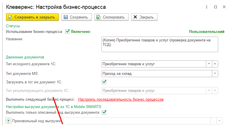This screenshot has height=127, width=227.
Task: Select 'Произвольный код выгрузки' radio button
Action: [x=9, y=121]
